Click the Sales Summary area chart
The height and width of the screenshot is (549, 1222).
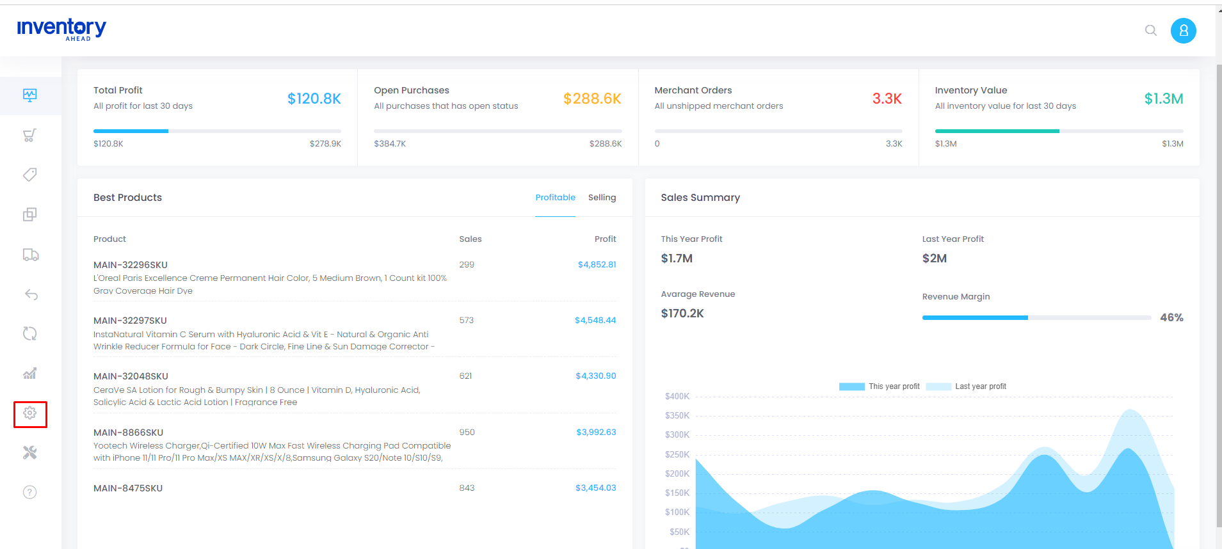point(935,472)
